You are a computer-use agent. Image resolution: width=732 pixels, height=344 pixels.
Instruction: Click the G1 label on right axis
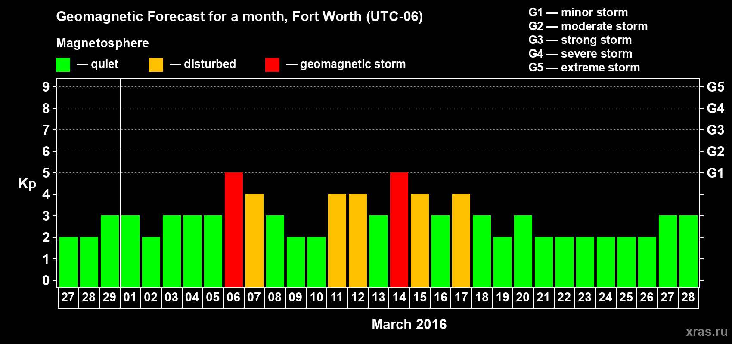point(715,173)
